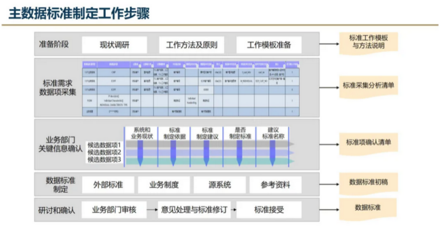Select the 参考资料 box
The image size is (445, 232).
tap(275, 185)
